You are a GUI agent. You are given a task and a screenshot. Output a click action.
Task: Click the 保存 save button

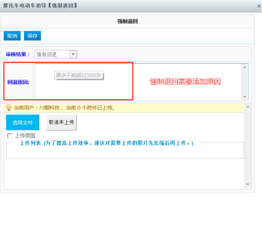(x=33, y=36)
